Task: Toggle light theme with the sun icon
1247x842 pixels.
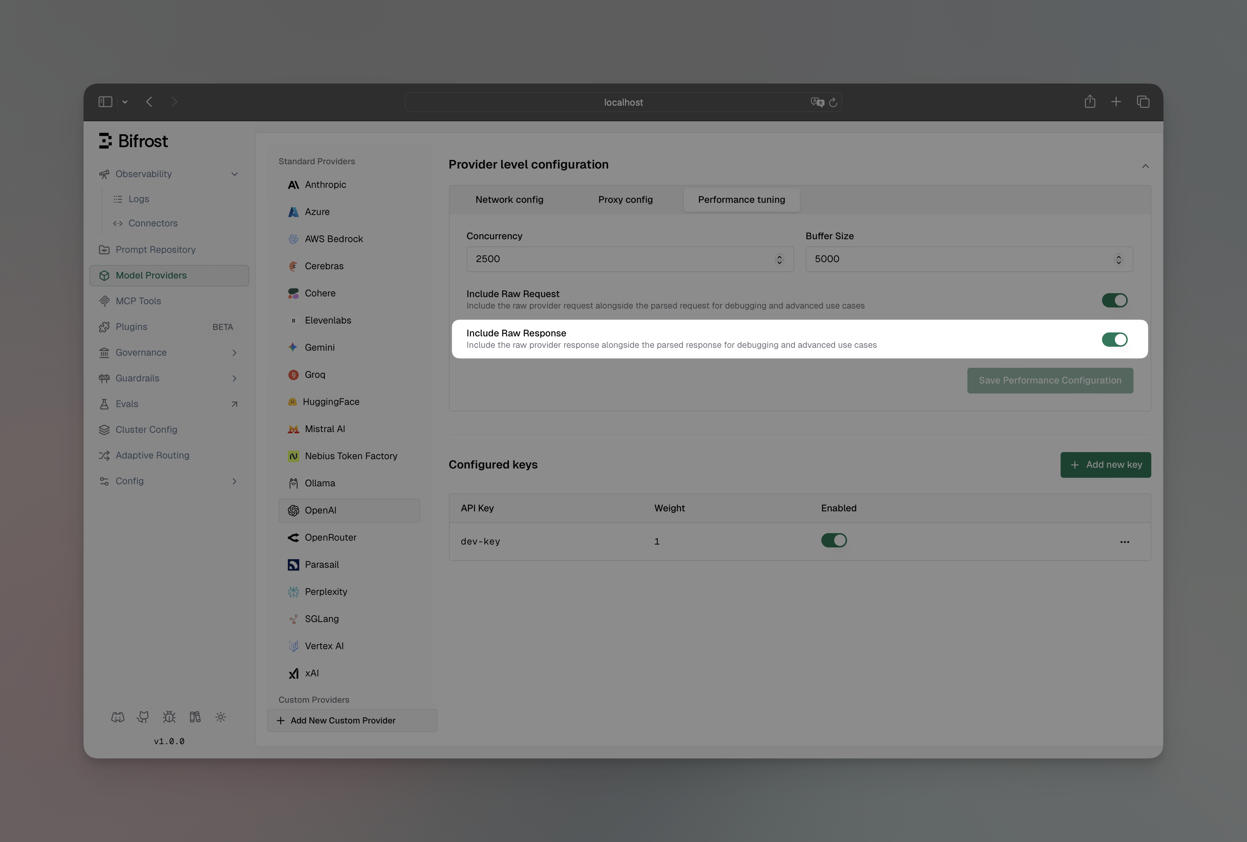Action: click(221, 717)
